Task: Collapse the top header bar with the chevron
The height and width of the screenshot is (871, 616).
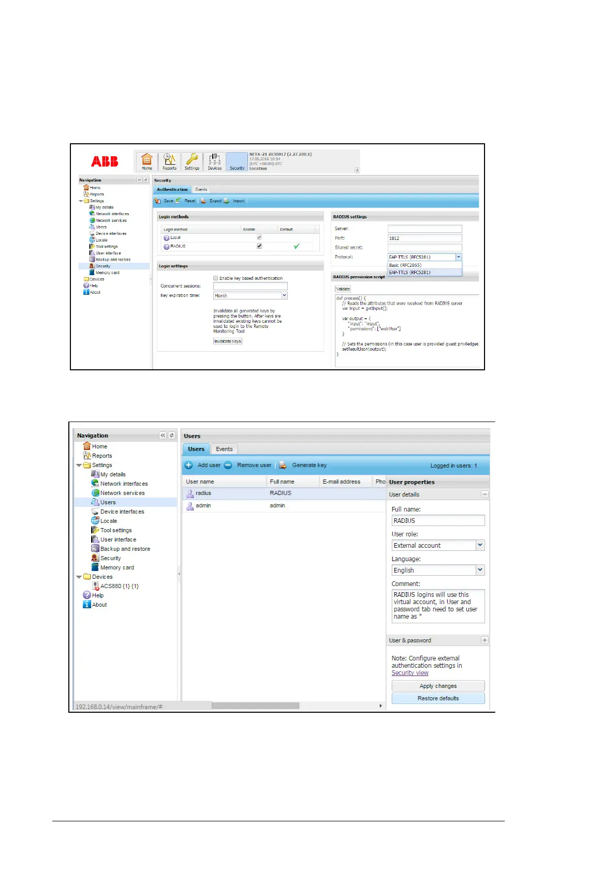Action: click(357, 170)
